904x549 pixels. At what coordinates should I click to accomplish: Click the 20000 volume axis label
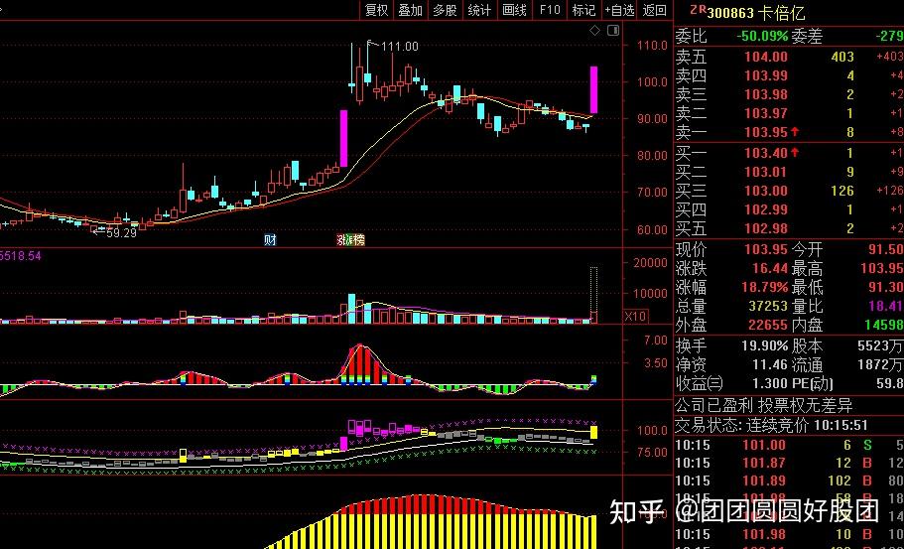[649, 263]
